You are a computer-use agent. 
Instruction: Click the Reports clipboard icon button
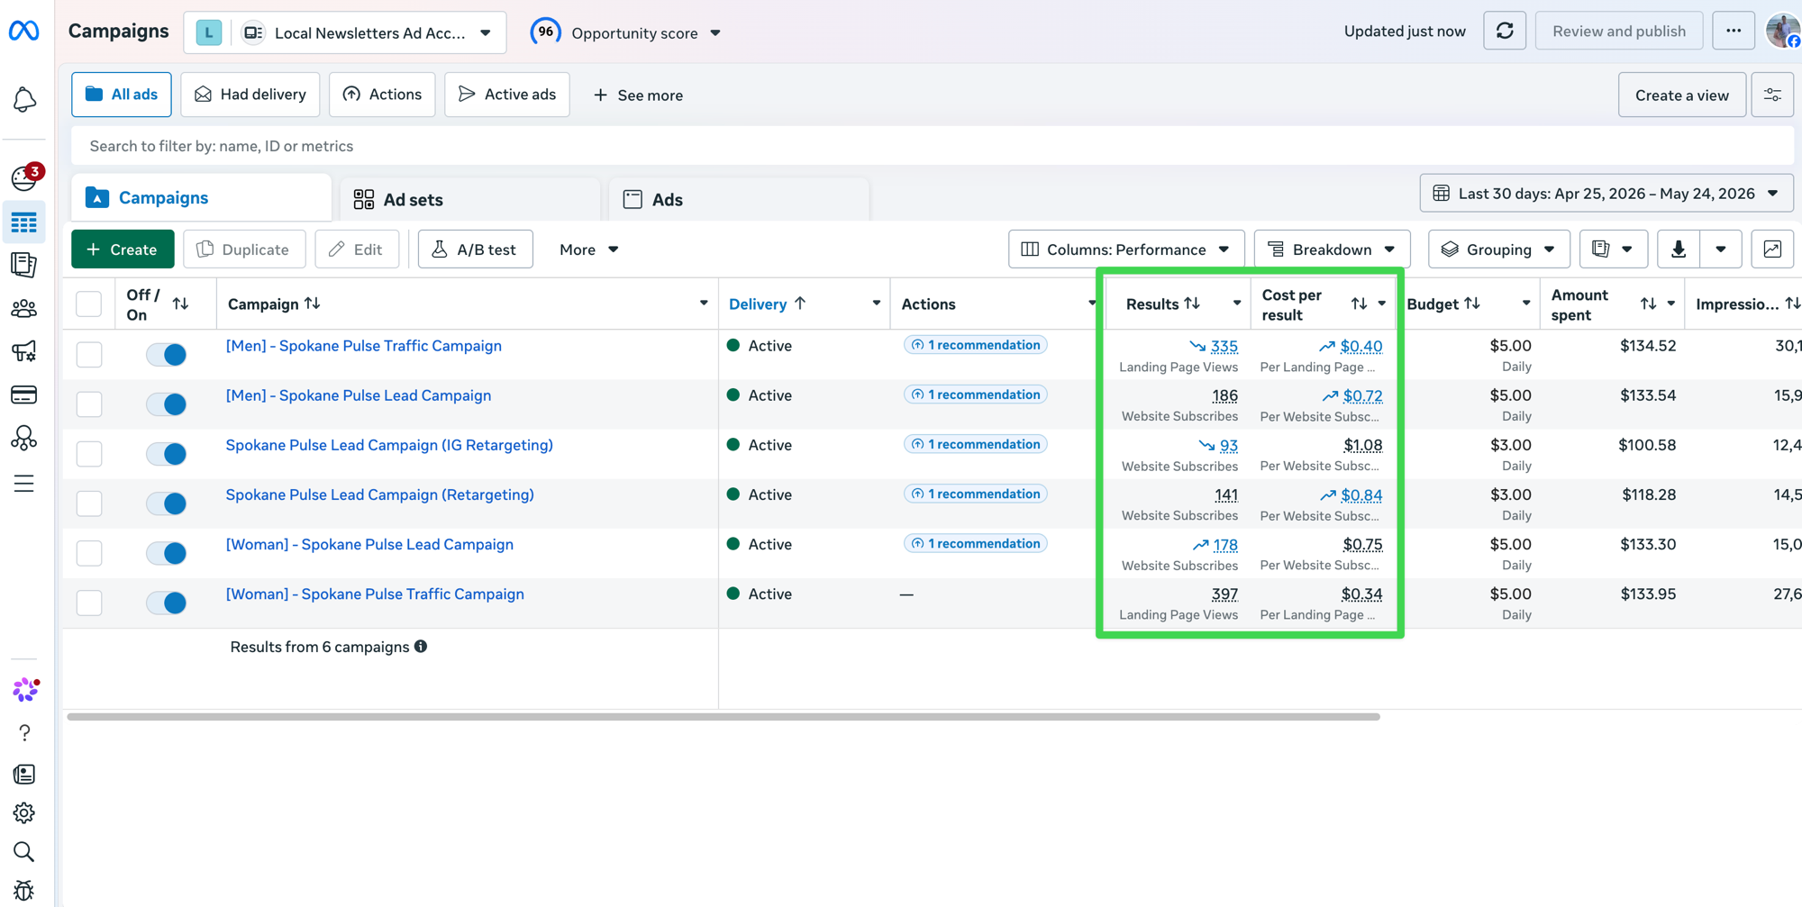(x=1613, y=249)
